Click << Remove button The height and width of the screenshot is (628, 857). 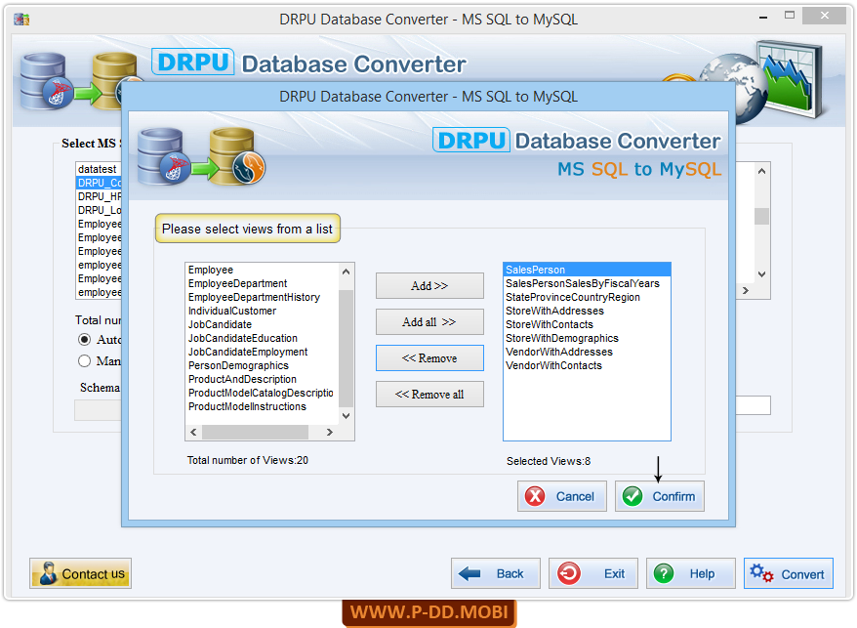(429, 357)
